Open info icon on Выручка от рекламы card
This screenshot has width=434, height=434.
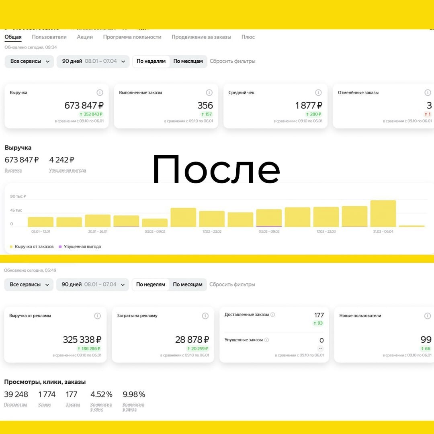pos(97,316)
